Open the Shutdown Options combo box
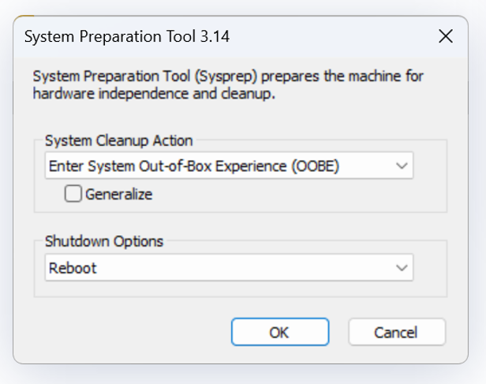This screenshot has height=384, width=486. click(229, 268)
